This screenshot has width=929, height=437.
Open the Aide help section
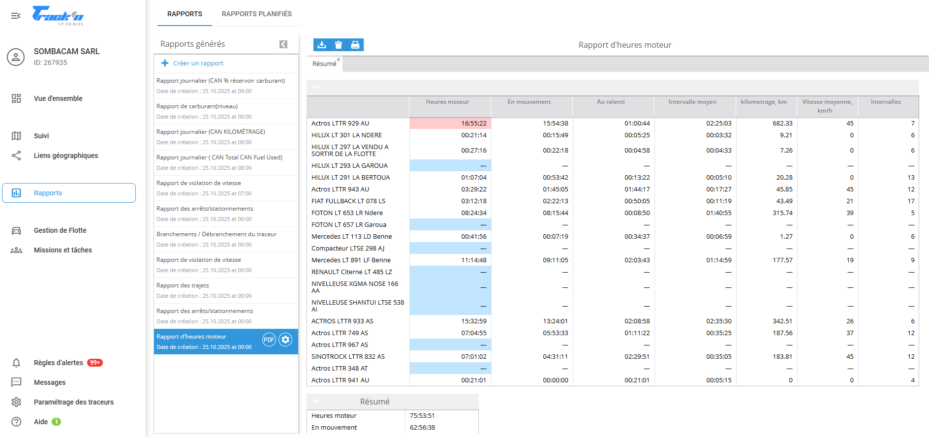(41, 422)
